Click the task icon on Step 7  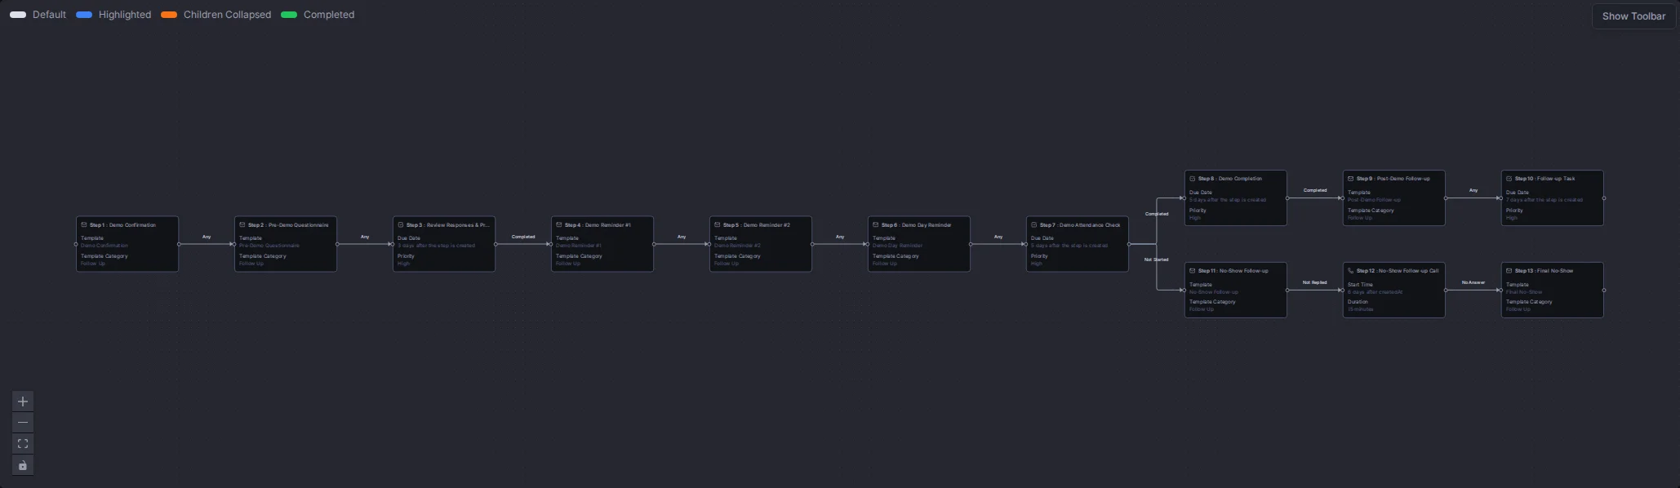[1034, 224]
